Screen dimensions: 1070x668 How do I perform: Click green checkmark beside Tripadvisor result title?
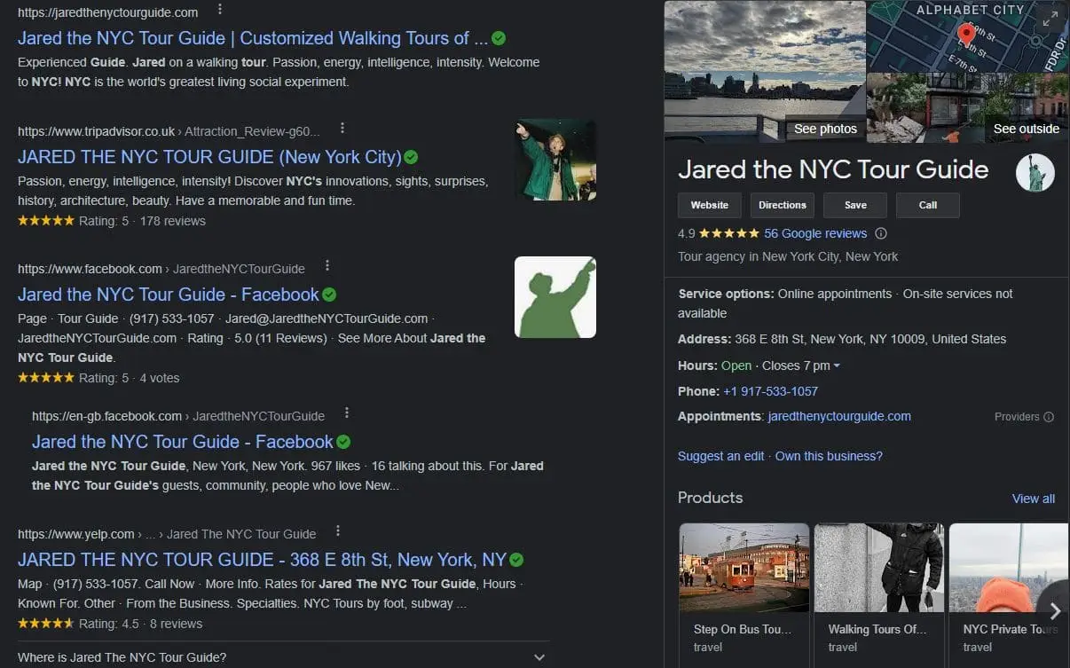click(411, 157)
